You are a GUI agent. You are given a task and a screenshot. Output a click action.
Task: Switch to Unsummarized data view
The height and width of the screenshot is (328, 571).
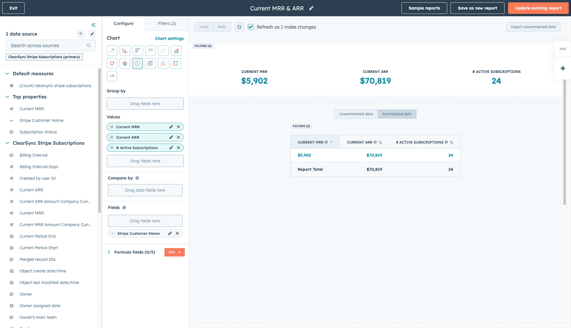pos(356,114)
